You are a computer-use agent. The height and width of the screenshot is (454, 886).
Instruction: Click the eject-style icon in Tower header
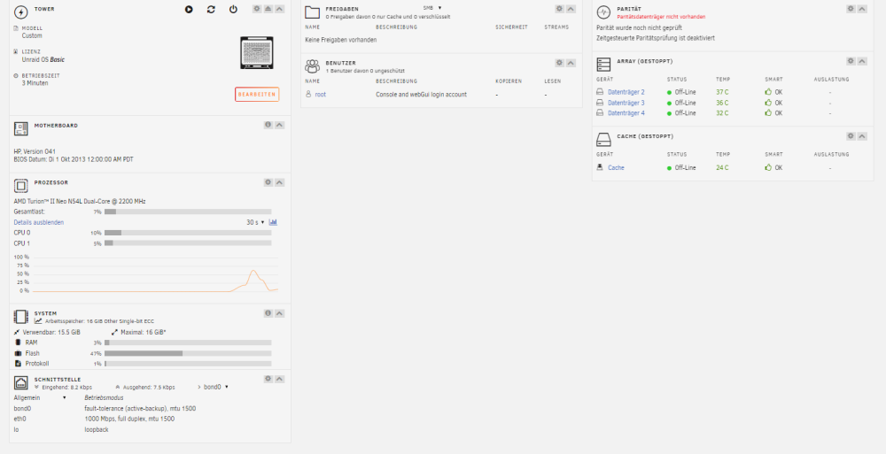[x=268, y=9]
